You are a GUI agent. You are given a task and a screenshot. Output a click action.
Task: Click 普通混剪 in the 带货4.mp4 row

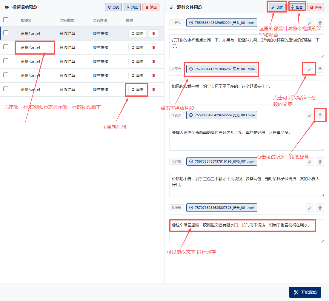[x=67, y=76]
